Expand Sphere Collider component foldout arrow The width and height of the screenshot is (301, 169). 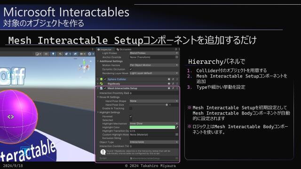(x=98, y=79)
